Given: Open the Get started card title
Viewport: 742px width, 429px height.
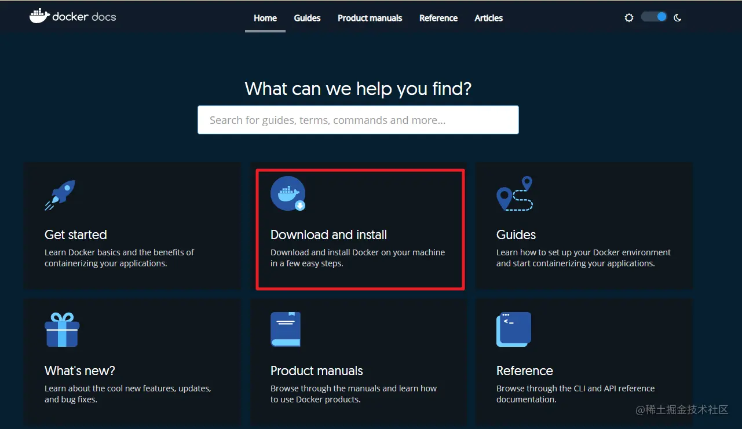Looking at the screenshot, I should (x=76, y=234).
